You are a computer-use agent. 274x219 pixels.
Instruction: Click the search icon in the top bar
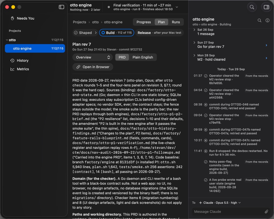[x=252, y=7]
